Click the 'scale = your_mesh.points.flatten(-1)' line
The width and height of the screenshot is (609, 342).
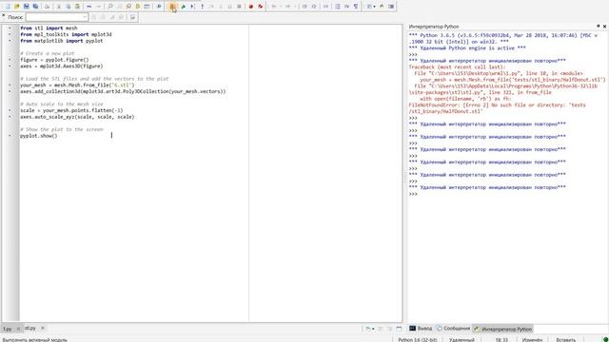point(71,110)
